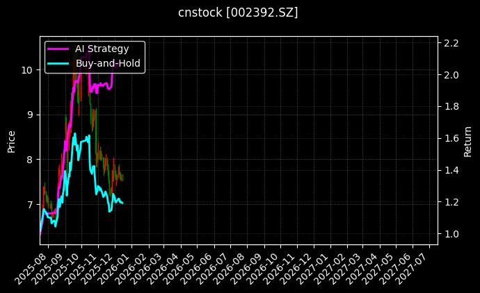Click the flat magenta AI Strategy line segment
This screenshot has height=293, width=480.
pos(103,85)
